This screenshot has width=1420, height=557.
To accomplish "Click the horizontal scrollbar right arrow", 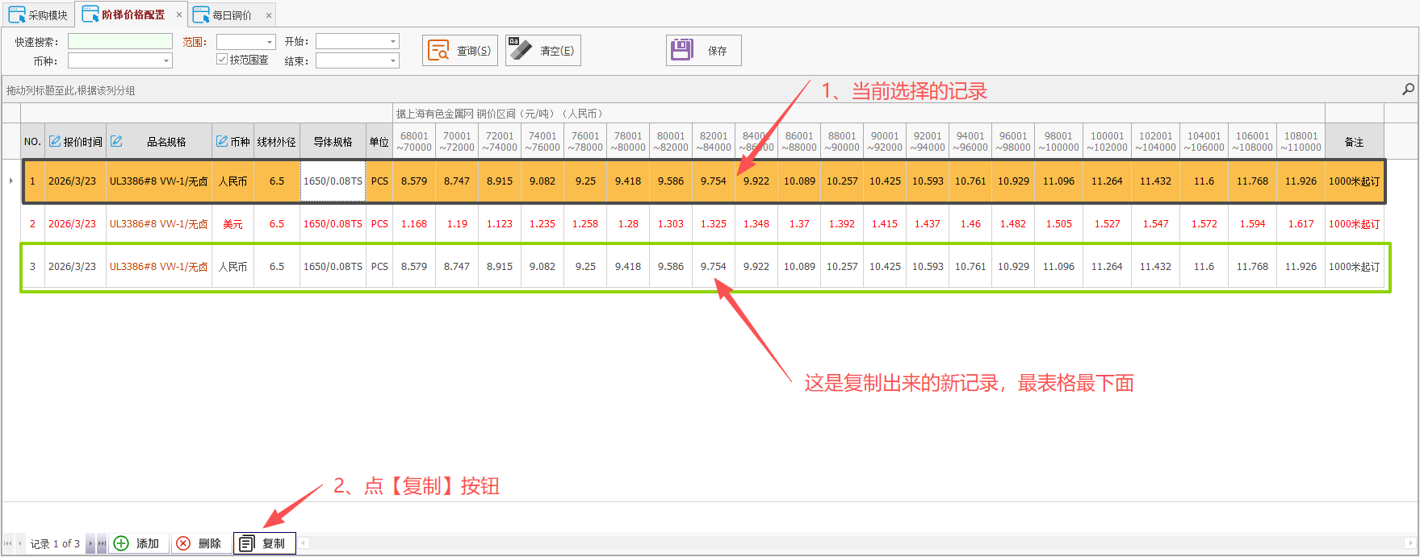I will click(x=1410, y=543).
